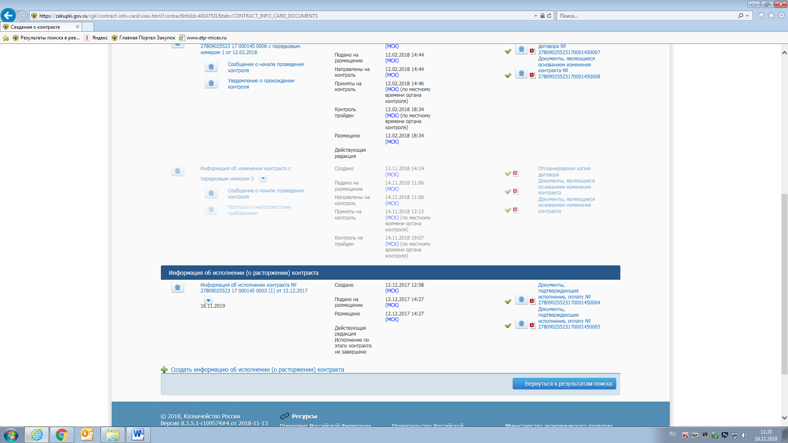The width and height of the screenshot is (788, 443).
Task: Click signature icon for document 278090255231700014500004
Action: coord(521,300)
